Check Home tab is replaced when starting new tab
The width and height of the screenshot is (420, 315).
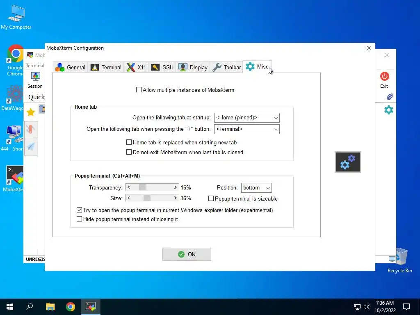tap(129, 142)
